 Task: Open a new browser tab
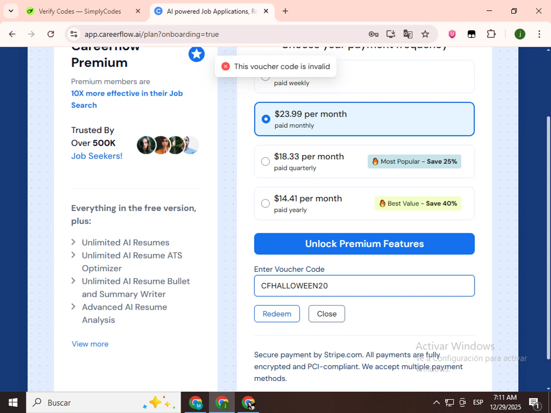(285, 11)
